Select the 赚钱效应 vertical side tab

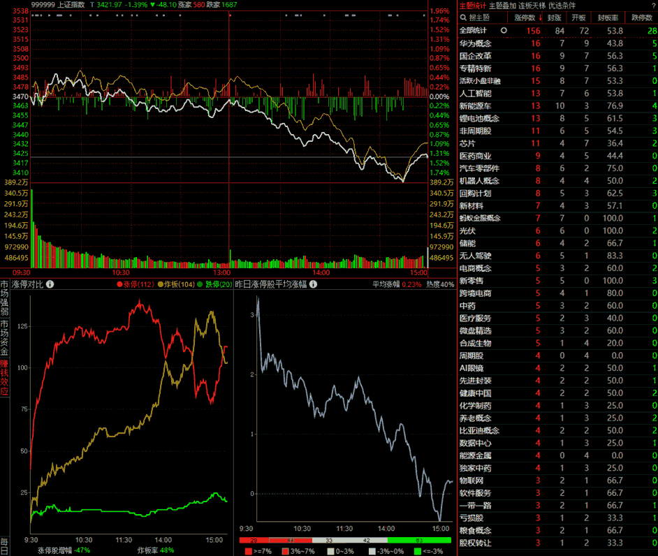(4, 378)
